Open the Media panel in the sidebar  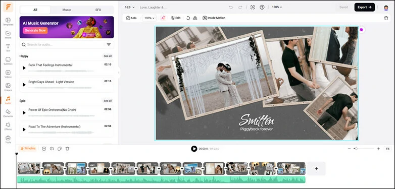(8, 35)
